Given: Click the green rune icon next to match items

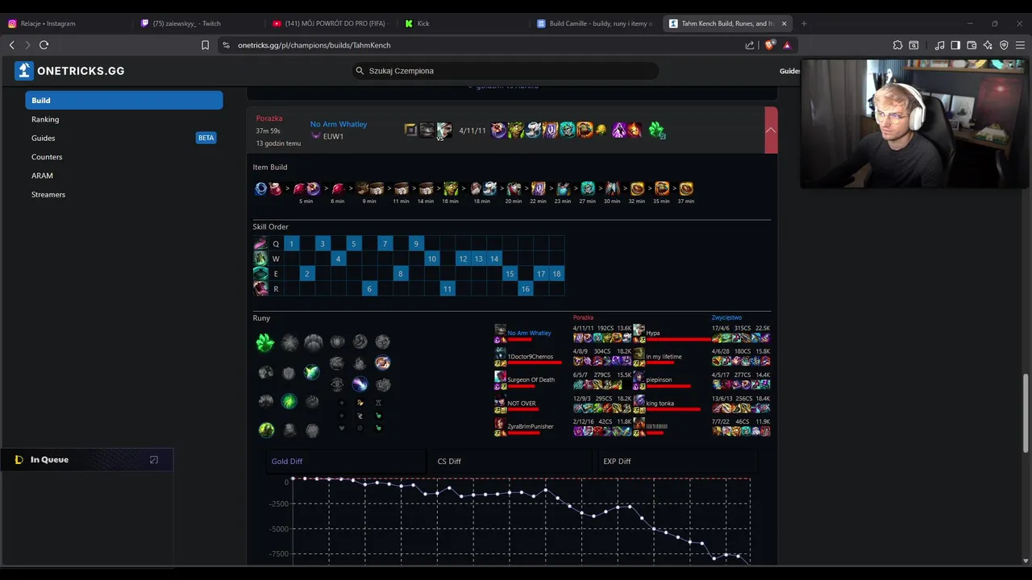Looking at the screenshot, I should tap(656, 130).
